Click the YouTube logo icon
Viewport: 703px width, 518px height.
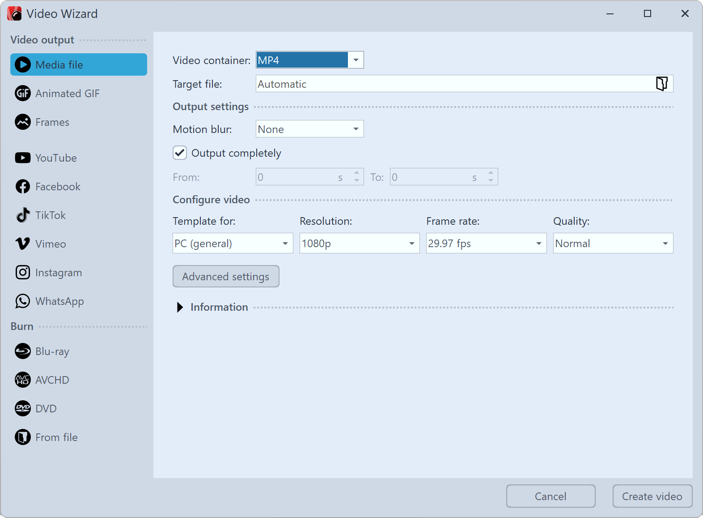click(23, 158)
